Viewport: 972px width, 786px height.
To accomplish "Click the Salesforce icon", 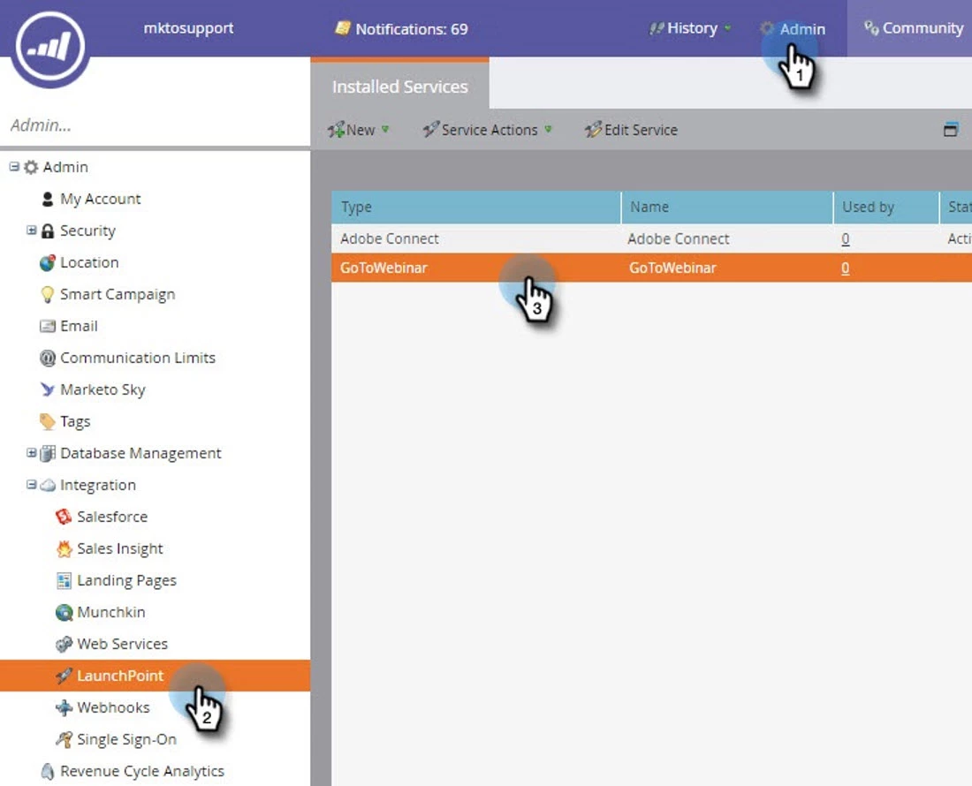I will 64,517.
